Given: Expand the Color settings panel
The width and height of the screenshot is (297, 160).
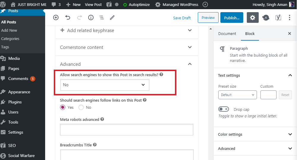Looking at the screenshot, I should click(x=255, y=134).
